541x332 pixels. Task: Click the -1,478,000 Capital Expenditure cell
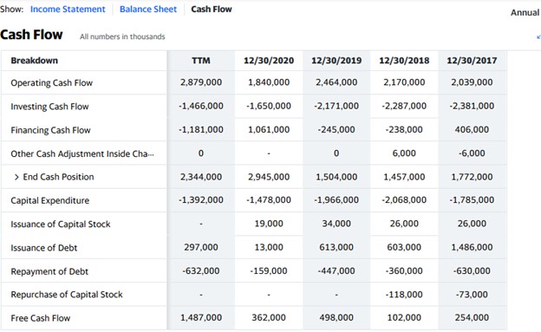pos(269,200)
